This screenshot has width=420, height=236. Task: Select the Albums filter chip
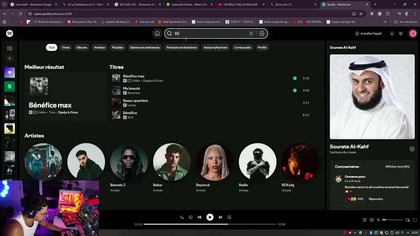(x=82, y=48)
